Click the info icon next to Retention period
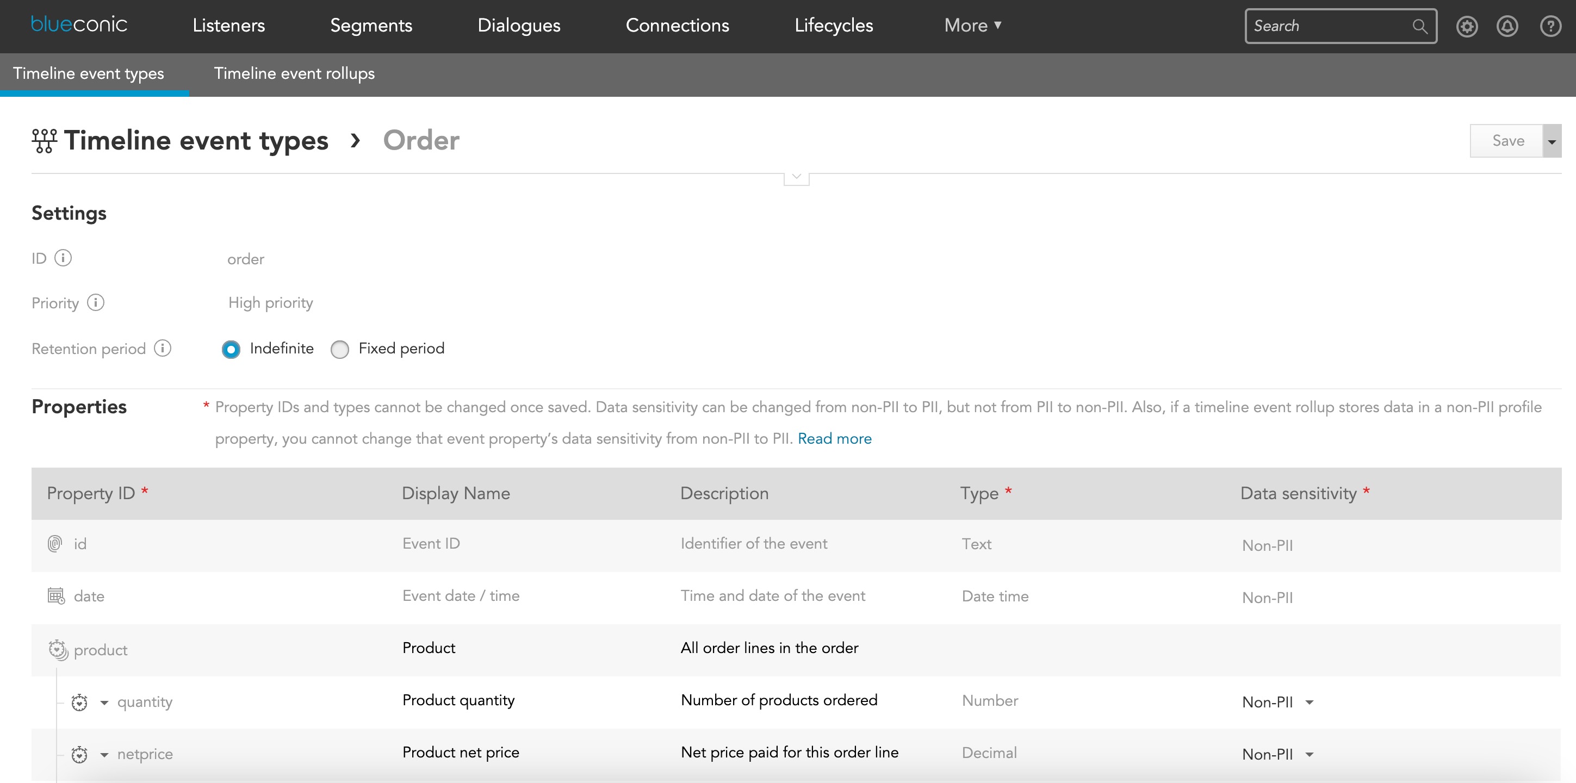 (162, 348)
